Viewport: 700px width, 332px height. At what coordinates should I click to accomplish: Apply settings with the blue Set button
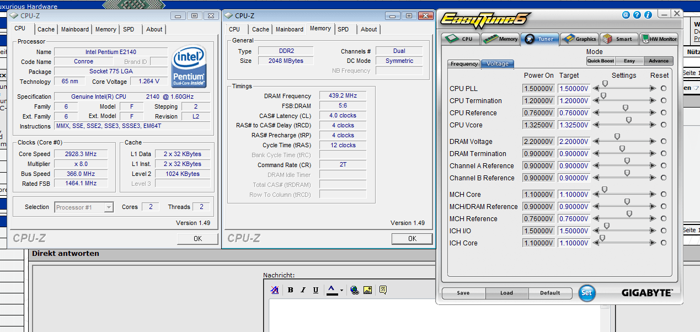(x=587, y=293)
